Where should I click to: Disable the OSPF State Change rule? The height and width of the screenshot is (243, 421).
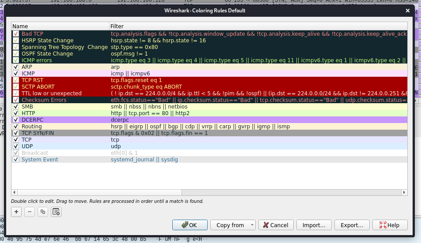pos(16,53)
